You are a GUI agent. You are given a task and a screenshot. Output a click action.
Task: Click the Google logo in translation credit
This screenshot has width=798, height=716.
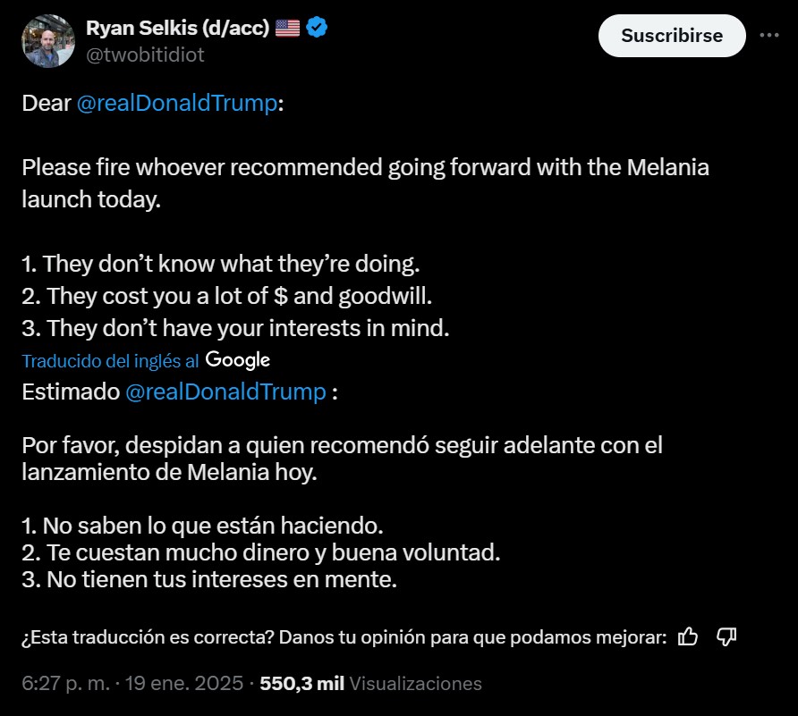click(238, 360)
